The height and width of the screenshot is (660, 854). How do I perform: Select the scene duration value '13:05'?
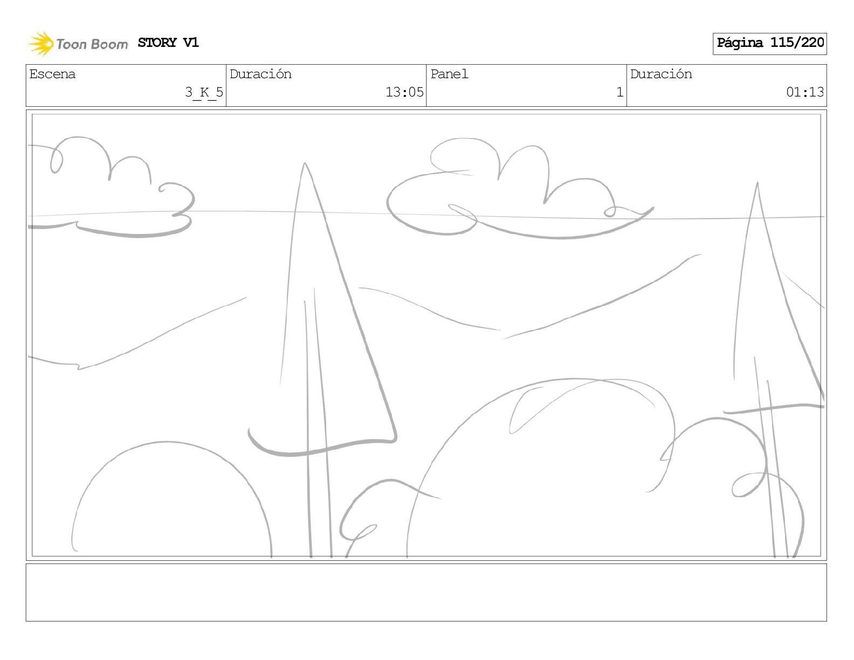[404, 92]
